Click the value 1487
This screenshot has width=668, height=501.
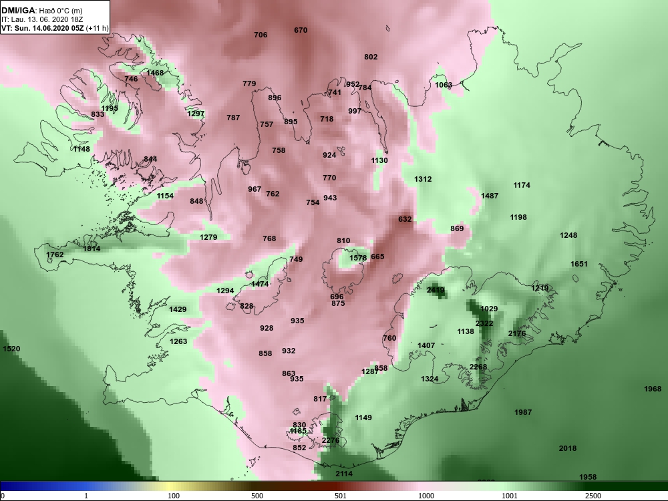(490, 196)
